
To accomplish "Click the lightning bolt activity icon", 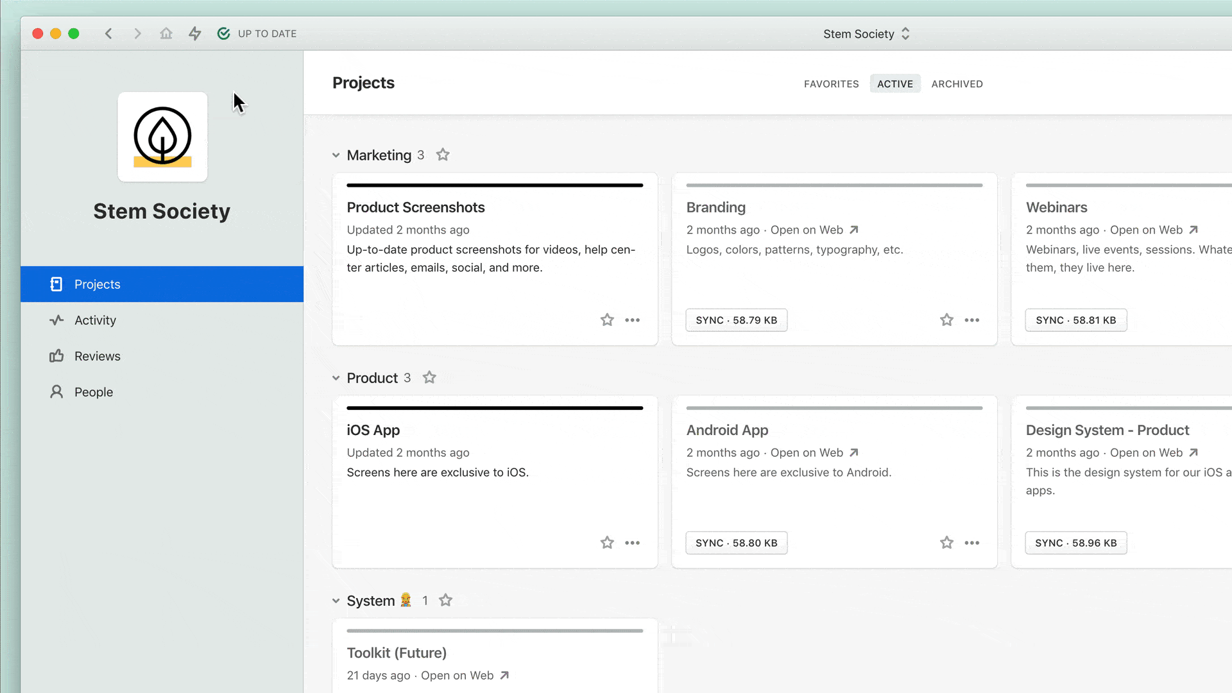I will (x=195, y=33).
